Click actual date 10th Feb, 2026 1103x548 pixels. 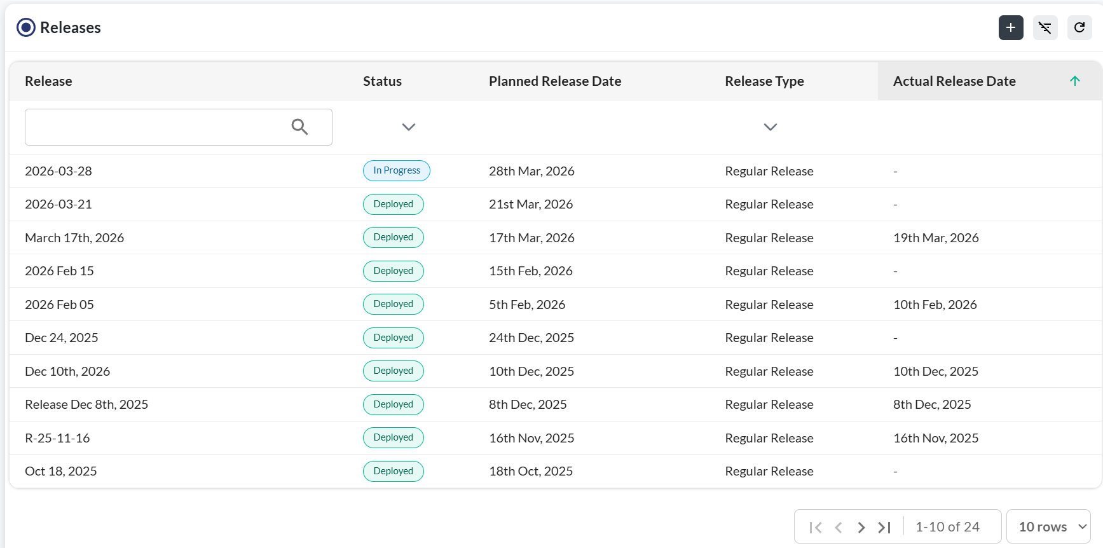935,305
